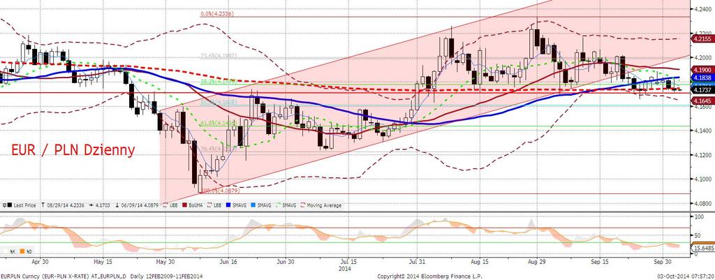Click the 15.6485 stochastic value tag
The height and width of the screenshot is (280, 715).
[701, 248]
